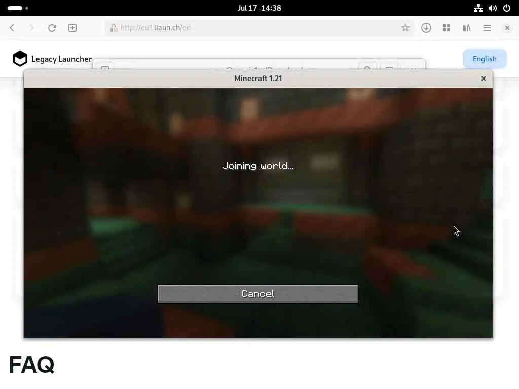
Task: Open the Activities overview pill
Action: (x=18, y=8)
